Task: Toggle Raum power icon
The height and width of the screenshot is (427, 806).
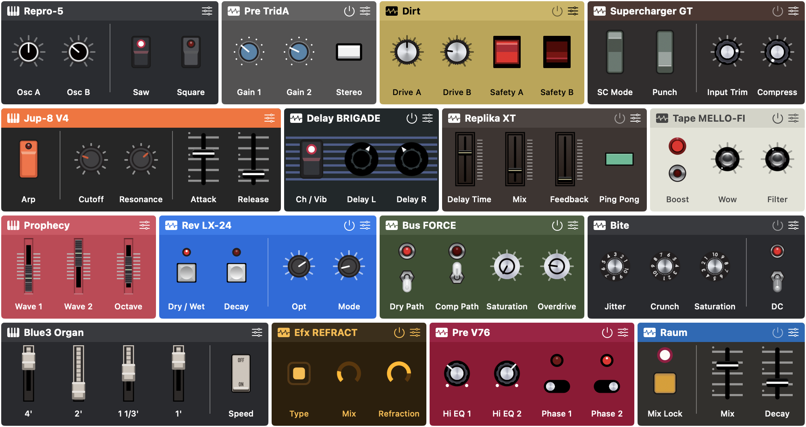Action: click(777, 332)
